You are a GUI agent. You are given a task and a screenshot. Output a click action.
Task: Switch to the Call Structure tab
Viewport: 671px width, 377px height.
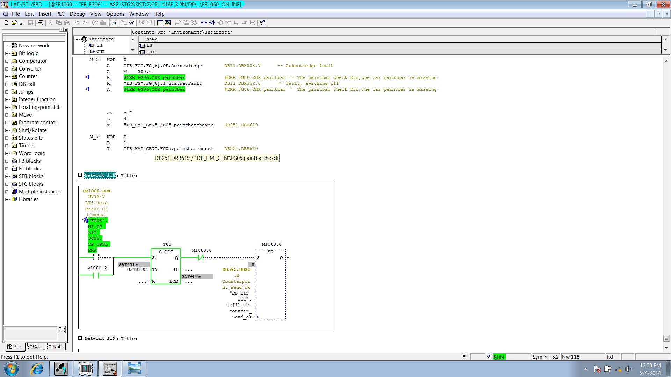pos(35,346)
